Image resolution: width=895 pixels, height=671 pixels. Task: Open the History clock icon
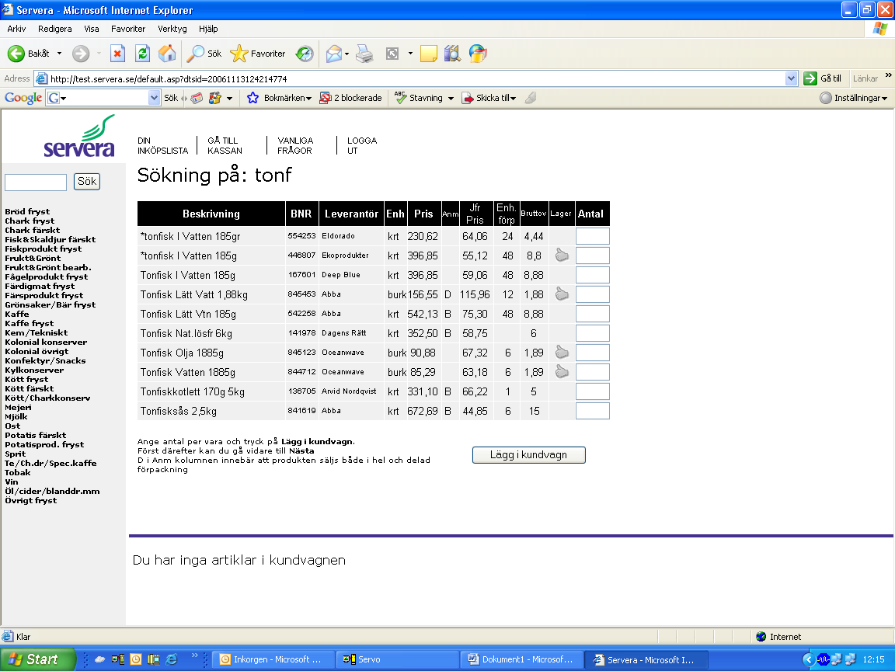tap(305, 54)
